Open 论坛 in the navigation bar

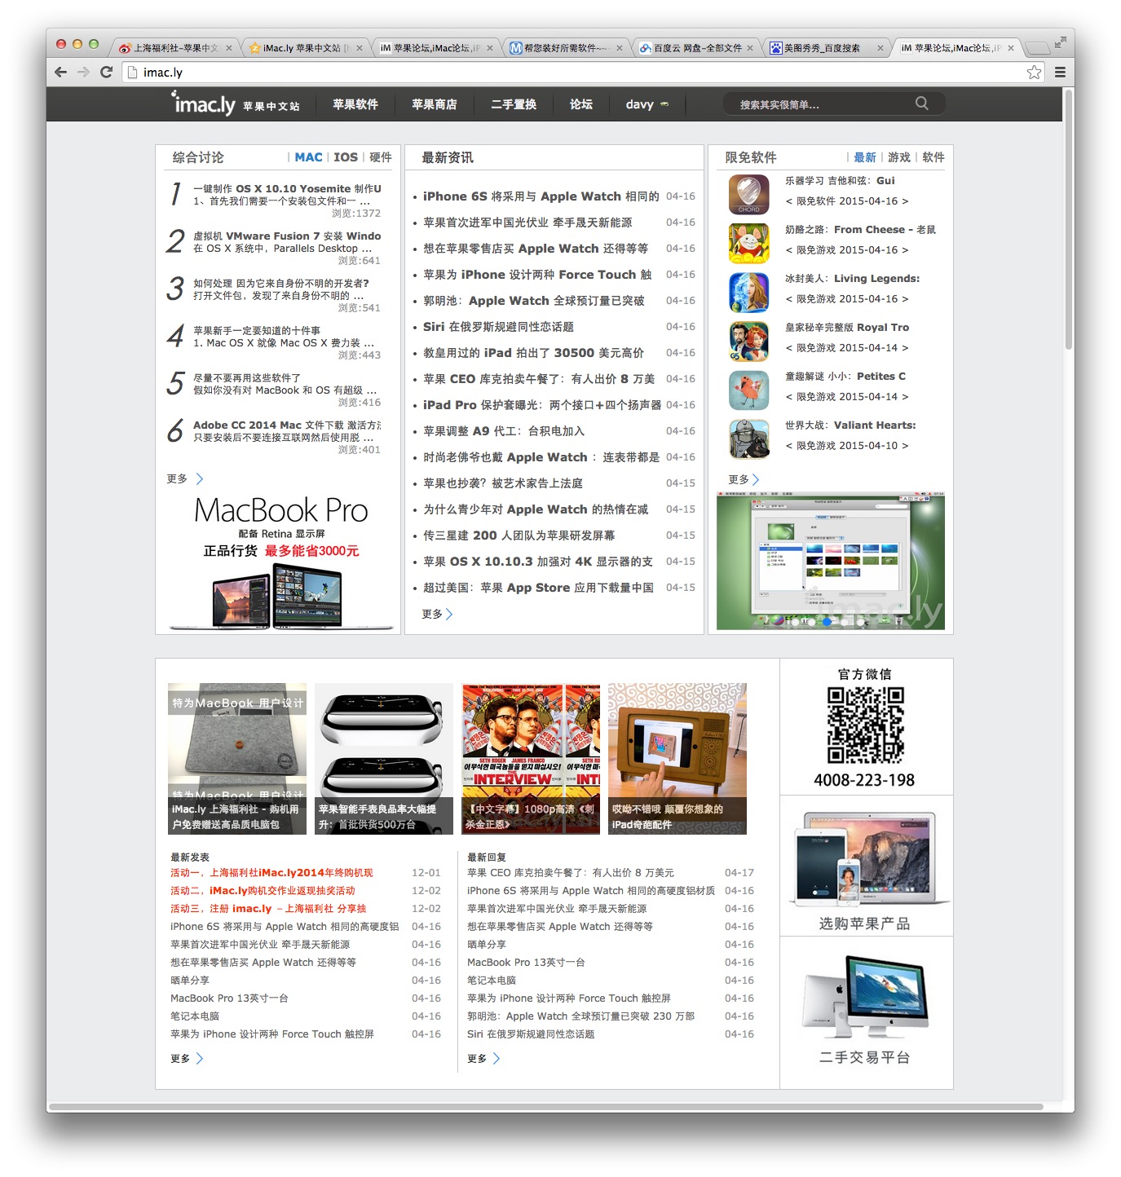[581, 104]
